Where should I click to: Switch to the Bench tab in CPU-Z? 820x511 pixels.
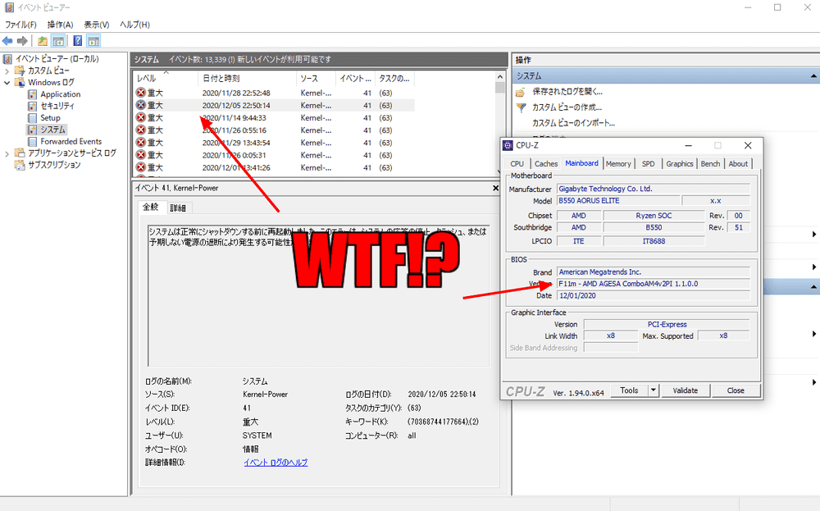click(x=710, y=164)
